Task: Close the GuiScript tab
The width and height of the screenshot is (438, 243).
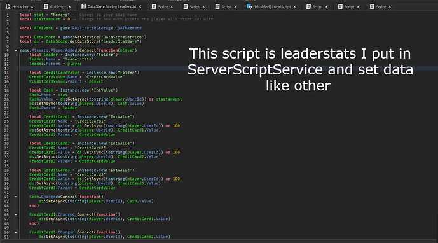Action: (69, 7)
